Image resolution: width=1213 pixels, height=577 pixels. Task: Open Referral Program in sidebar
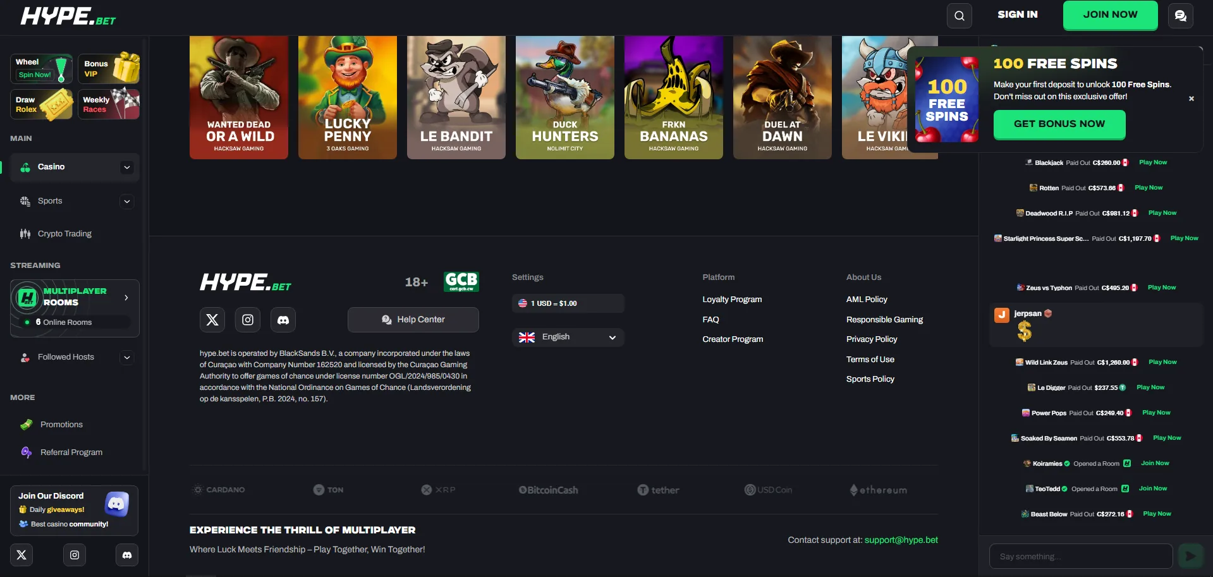71,452
